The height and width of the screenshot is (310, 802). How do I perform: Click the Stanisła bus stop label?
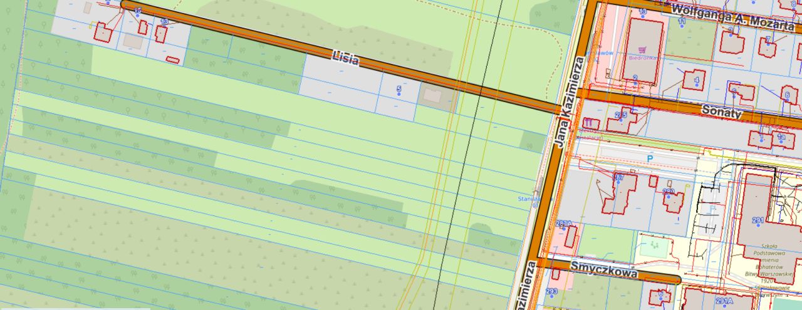(528, 199)
